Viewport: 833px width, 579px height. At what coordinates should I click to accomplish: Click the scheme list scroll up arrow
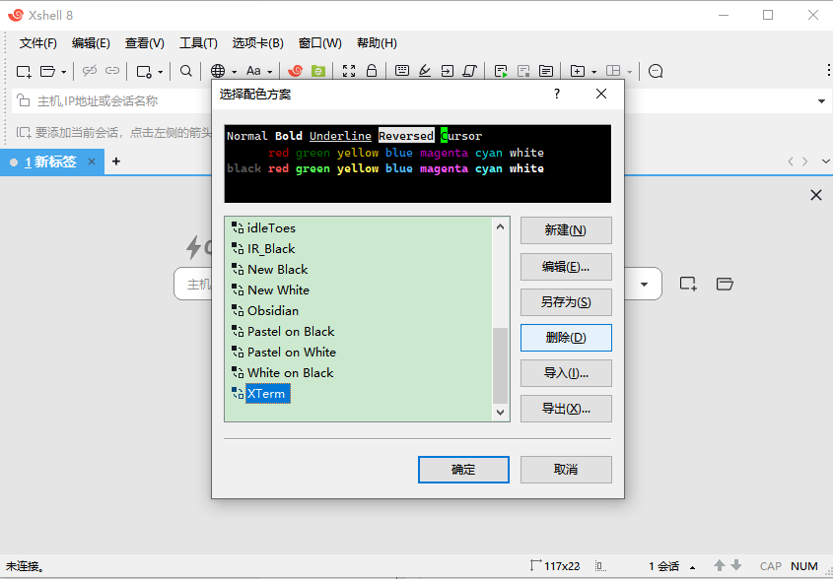(x=500, y=226)
